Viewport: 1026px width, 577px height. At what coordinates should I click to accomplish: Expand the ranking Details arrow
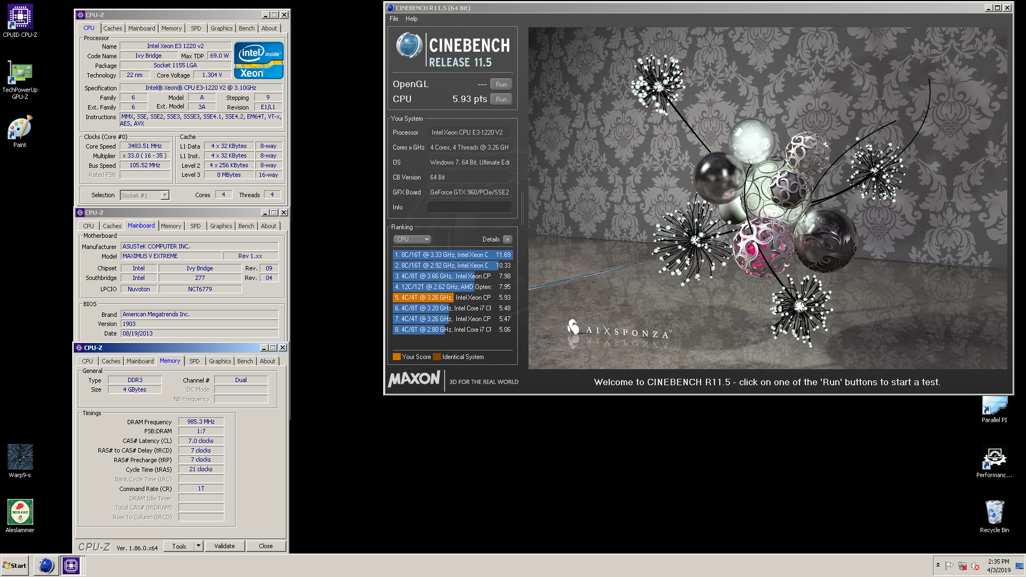point(508,239)
